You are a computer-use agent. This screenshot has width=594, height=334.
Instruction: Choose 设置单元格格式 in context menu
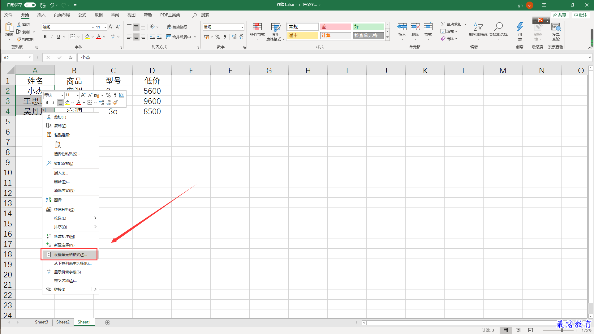(x=71, y=255)
